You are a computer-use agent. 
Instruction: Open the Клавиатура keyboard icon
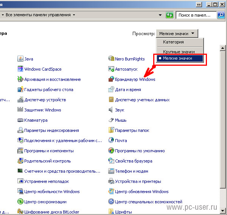pyautogui.click(x=20, y=120)
